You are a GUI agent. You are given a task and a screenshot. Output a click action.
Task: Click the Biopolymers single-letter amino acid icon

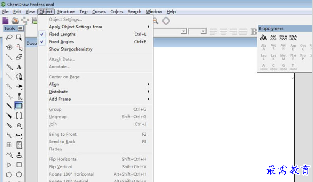click(263, 37)
